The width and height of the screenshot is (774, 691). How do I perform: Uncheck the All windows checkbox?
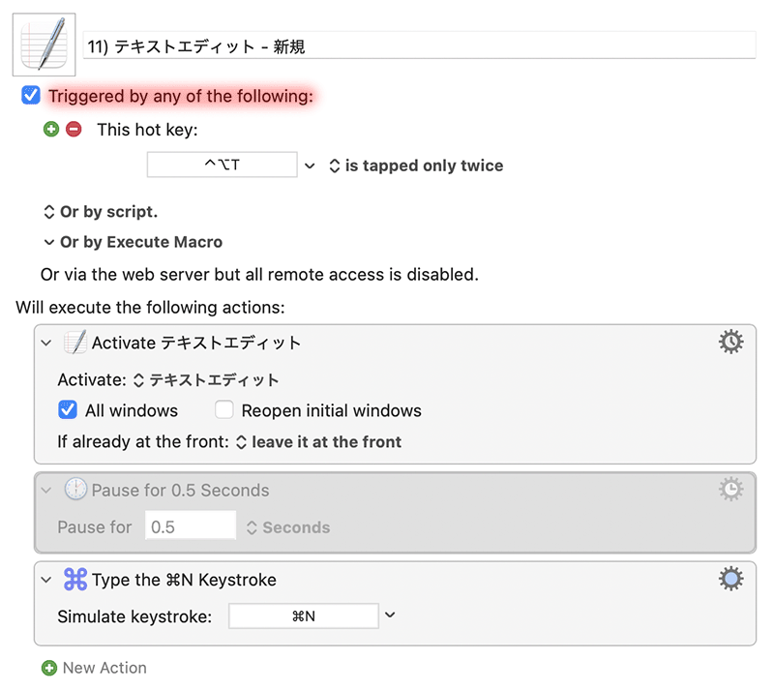point(68,410)
